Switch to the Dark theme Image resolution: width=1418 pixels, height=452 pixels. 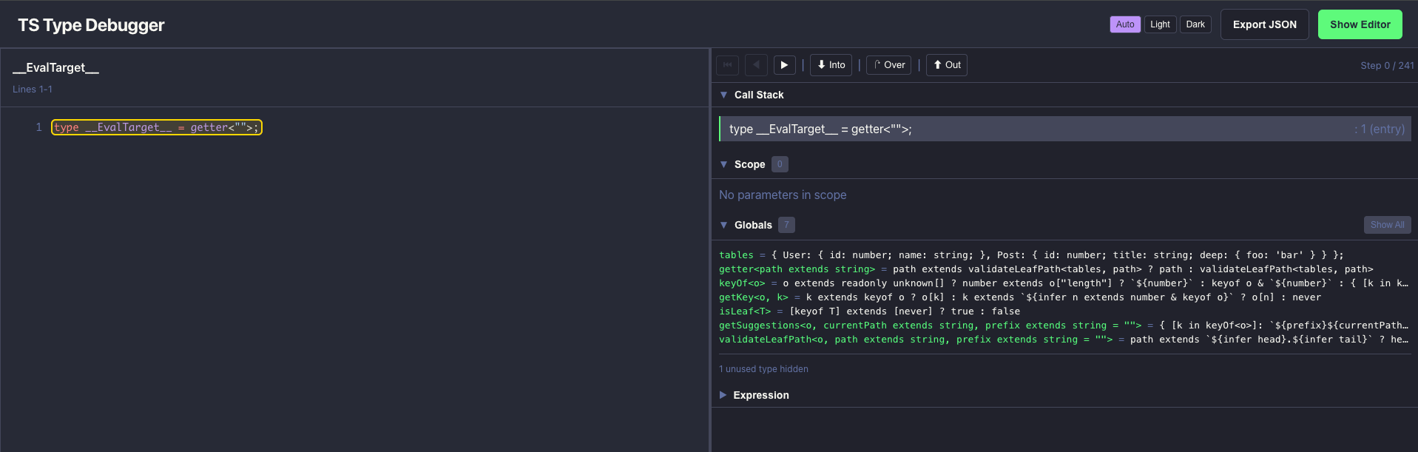click(x=1195, y=24)
